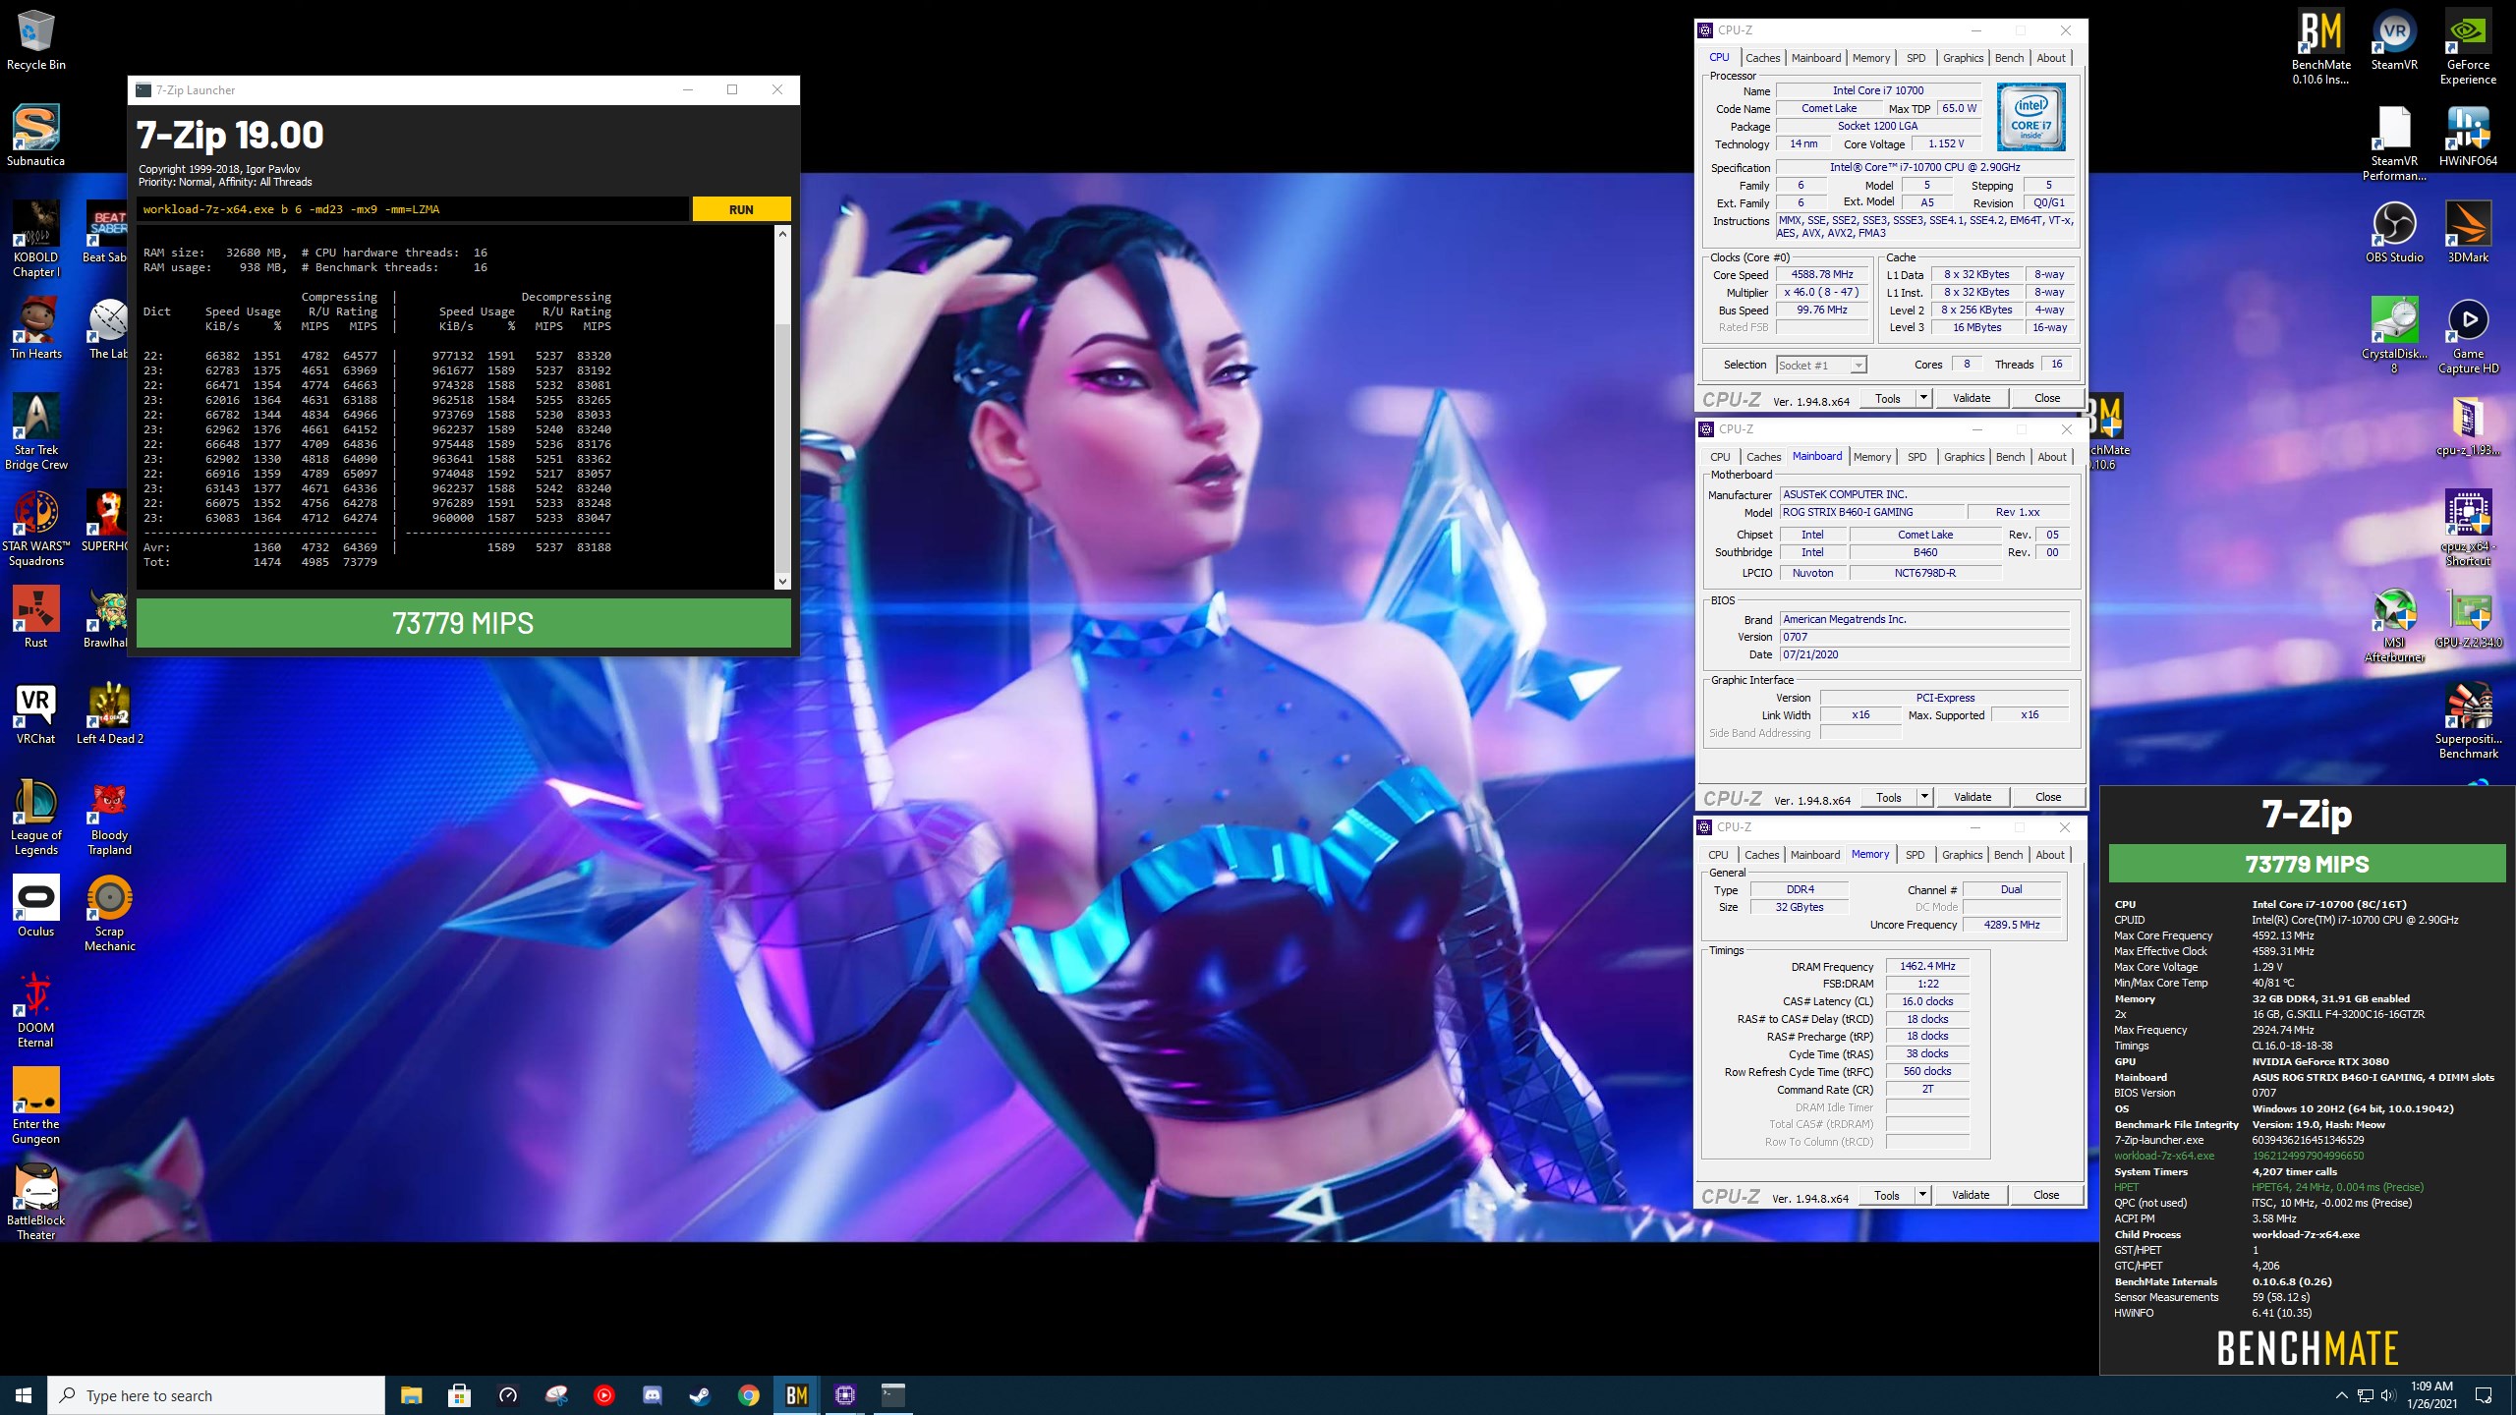Launch Enter the Gungeon icon
Viewport: 2516px width, 1415px height.
pyautogui.click(x=36, y=1106)
